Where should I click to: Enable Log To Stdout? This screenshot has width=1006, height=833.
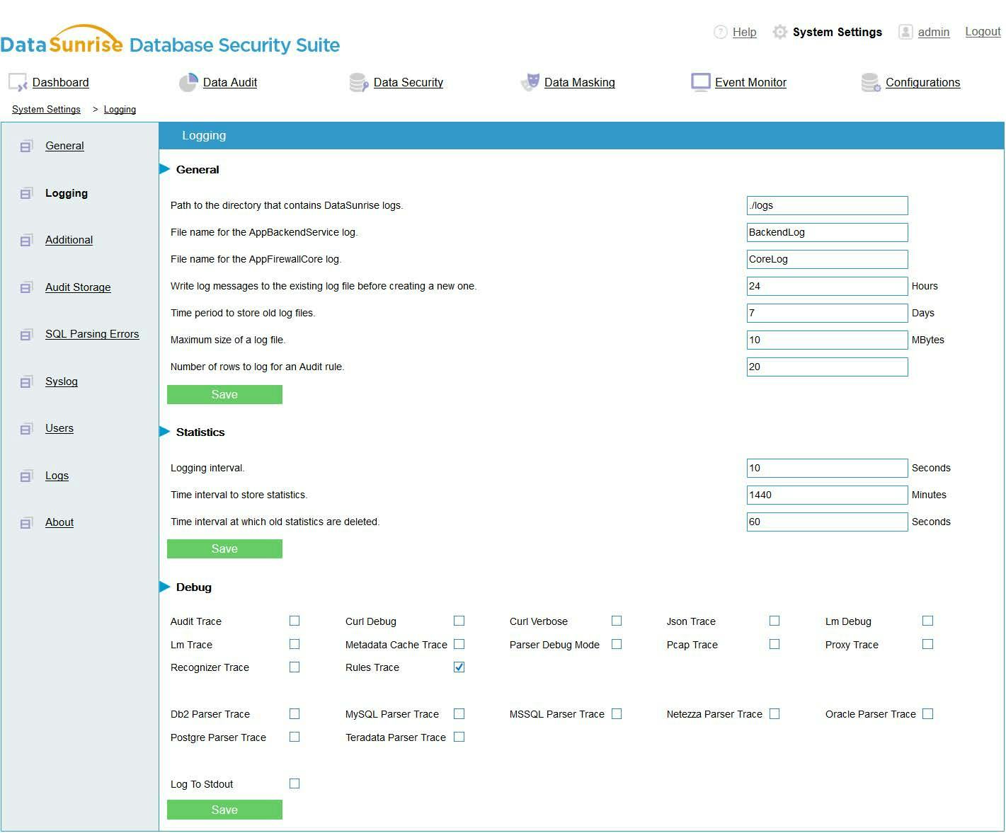pyautogui.click(x=295, y=783)
